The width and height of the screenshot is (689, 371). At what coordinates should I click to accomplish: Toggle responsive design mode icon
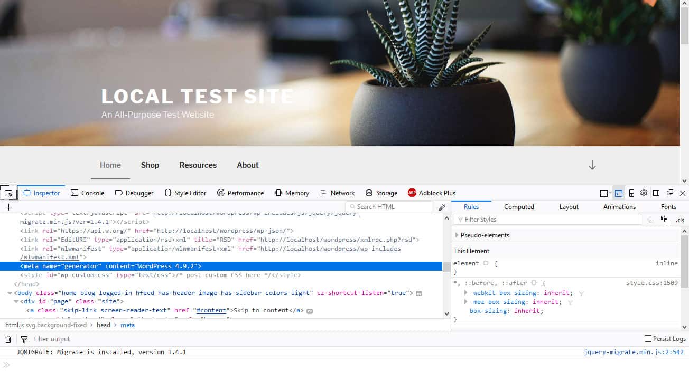tap(631, 193)
